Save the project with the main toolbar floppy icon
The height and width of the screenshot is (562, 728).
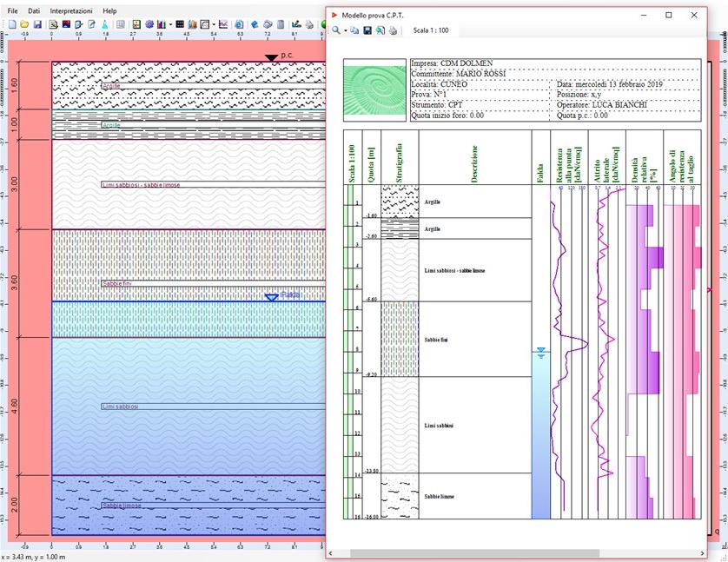point(39,24)
